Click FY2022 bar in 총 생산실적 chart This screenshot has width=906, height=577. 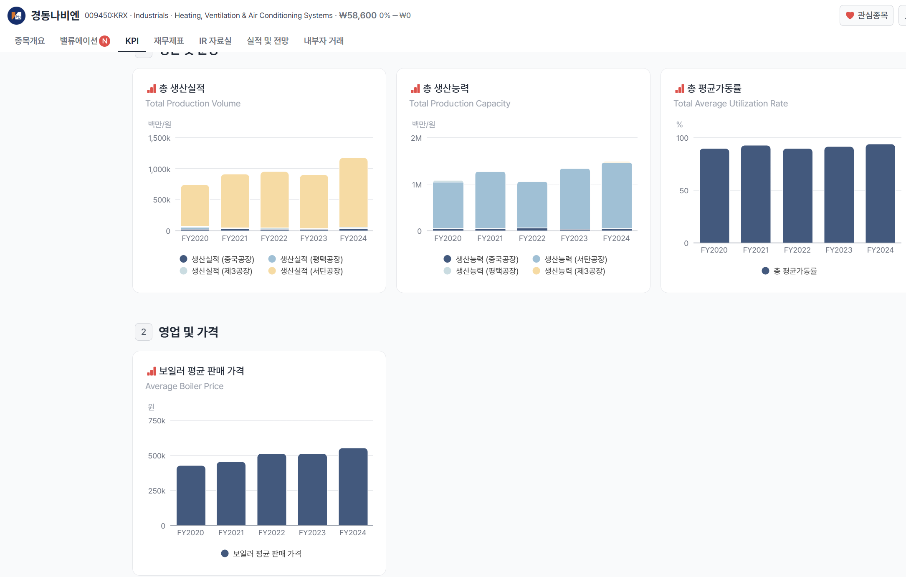(x=274, y=201)
